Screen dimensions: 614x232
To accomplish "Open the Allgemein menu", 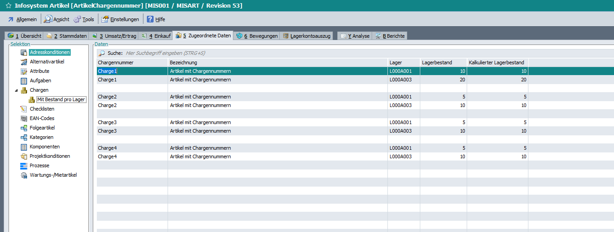I will (22, 19).
